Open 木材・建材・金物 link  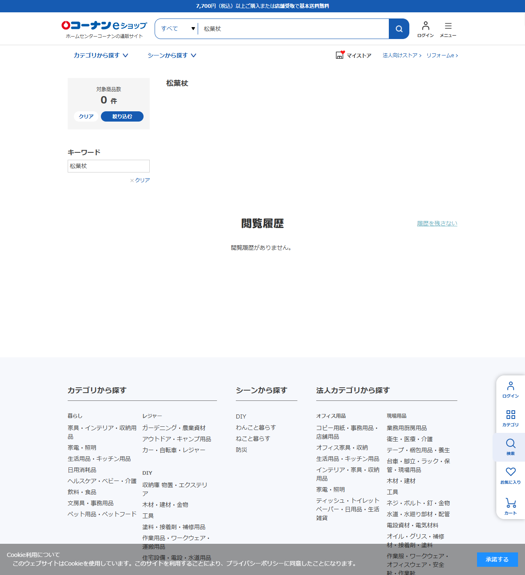[x=165, y=505]
